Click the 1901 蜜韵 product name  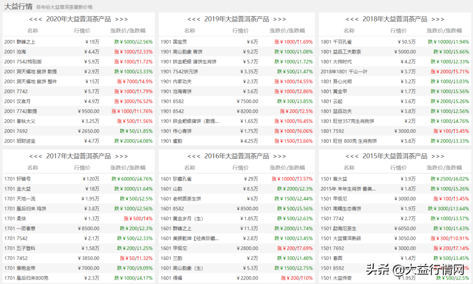tap(171, 141)
